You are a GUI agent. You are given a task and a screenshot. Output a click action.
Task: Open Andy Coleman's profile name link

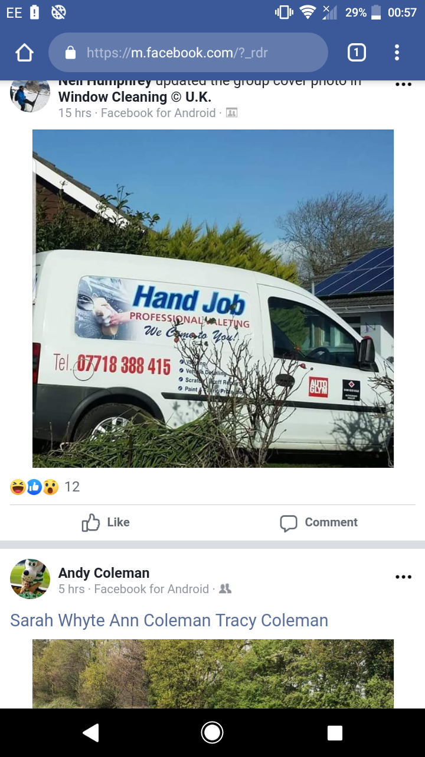click(104, 572)
